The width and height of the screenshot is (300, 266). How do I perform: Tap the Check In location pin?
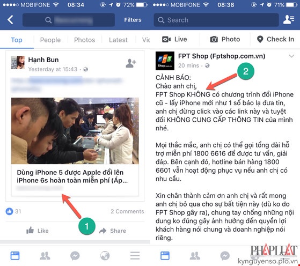(x=275, y=39)
